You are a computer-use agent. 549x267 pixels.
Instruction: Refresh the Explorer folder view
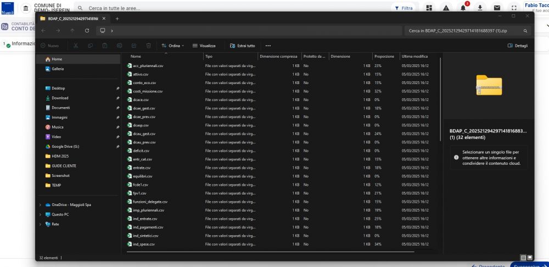(x=87, y=30)
